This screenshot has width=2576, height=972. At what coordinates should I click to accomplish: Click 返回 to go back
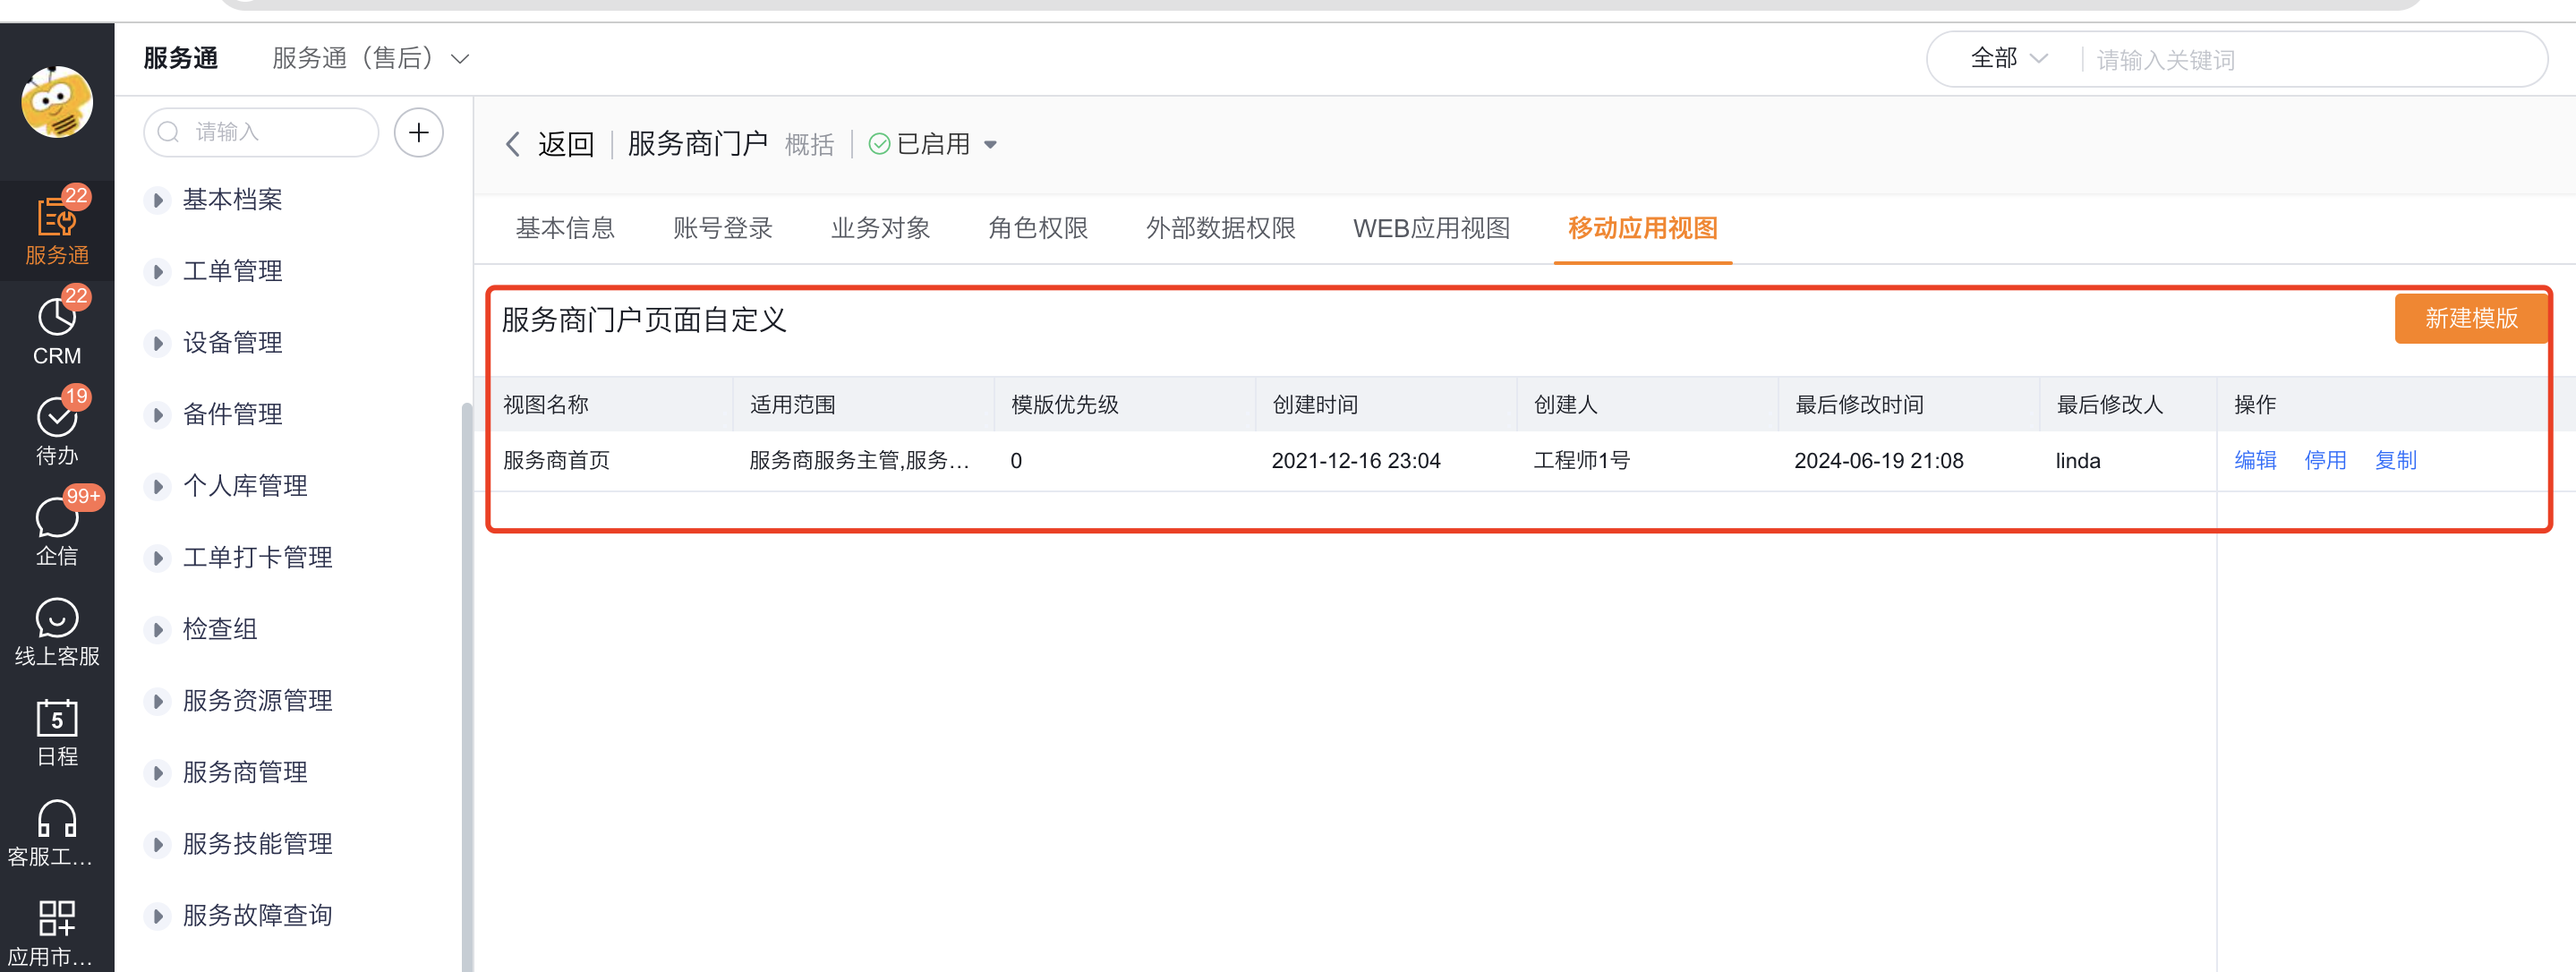[x=566, y=144]
